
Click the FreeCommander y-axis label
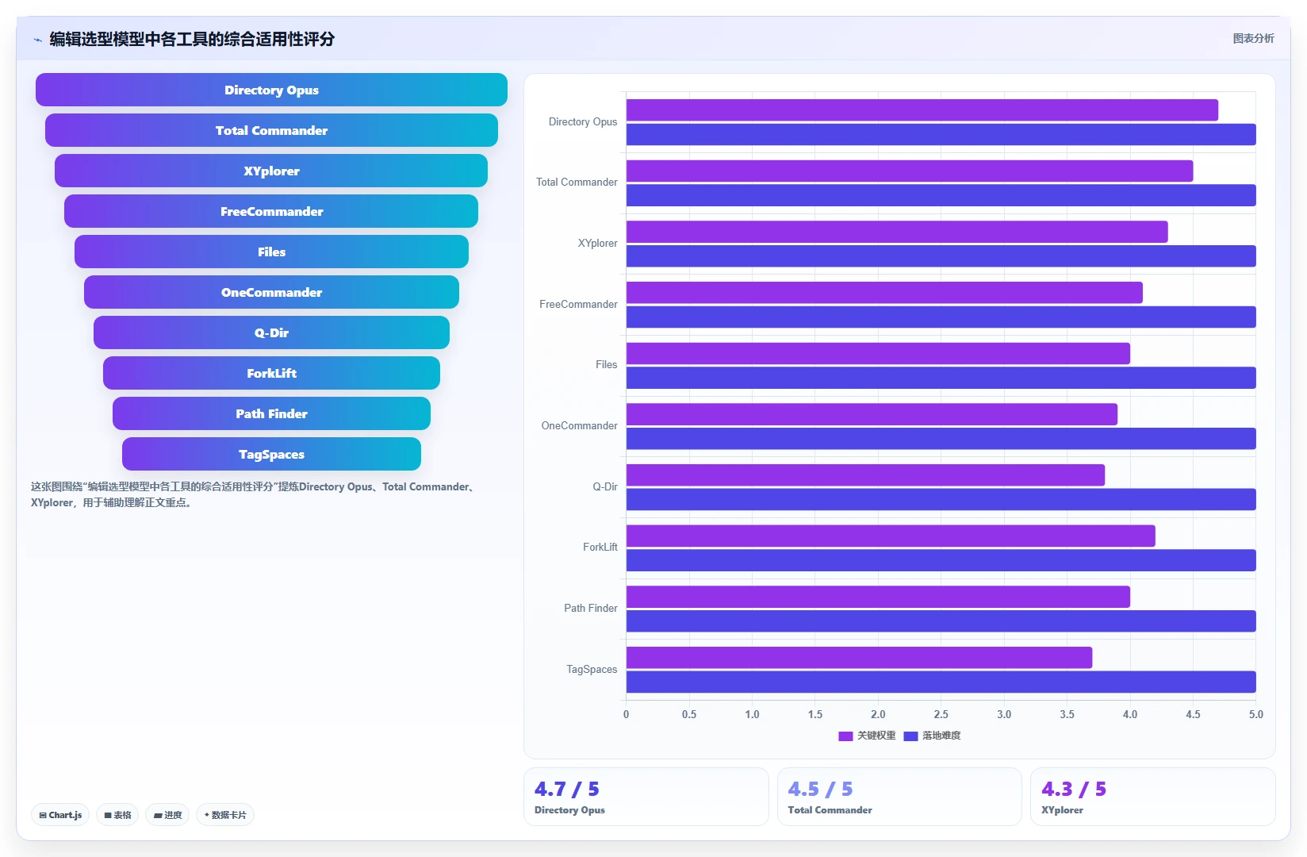(x=578, y=304)
